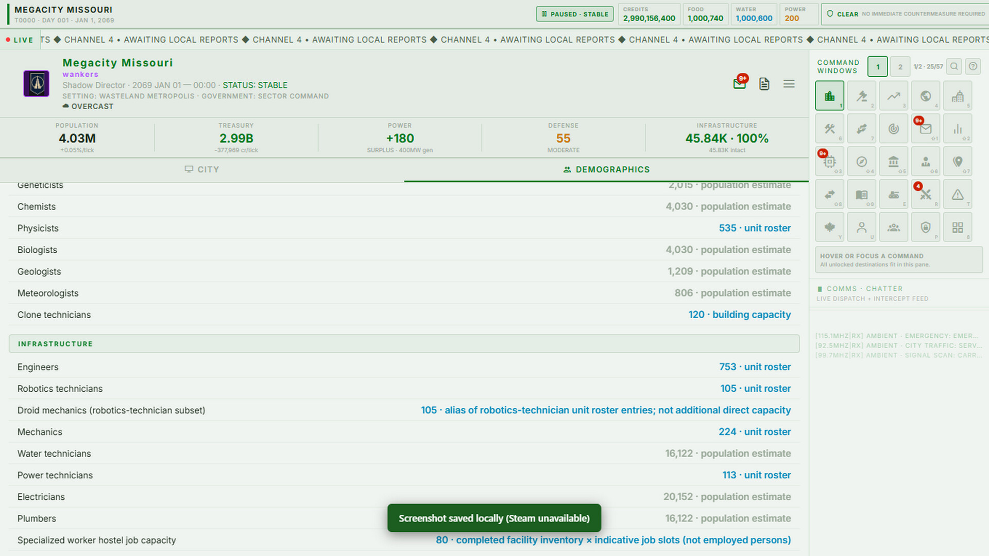Open the globe command window
The height and width of the screenshot is (556, 989).
tap(925, 96)
